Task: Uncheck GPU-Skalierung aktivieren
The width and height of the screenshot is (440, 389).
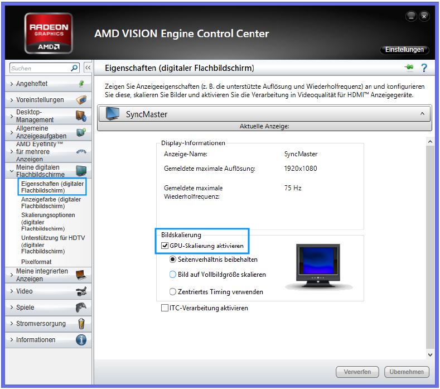Action: pos(165,246)
